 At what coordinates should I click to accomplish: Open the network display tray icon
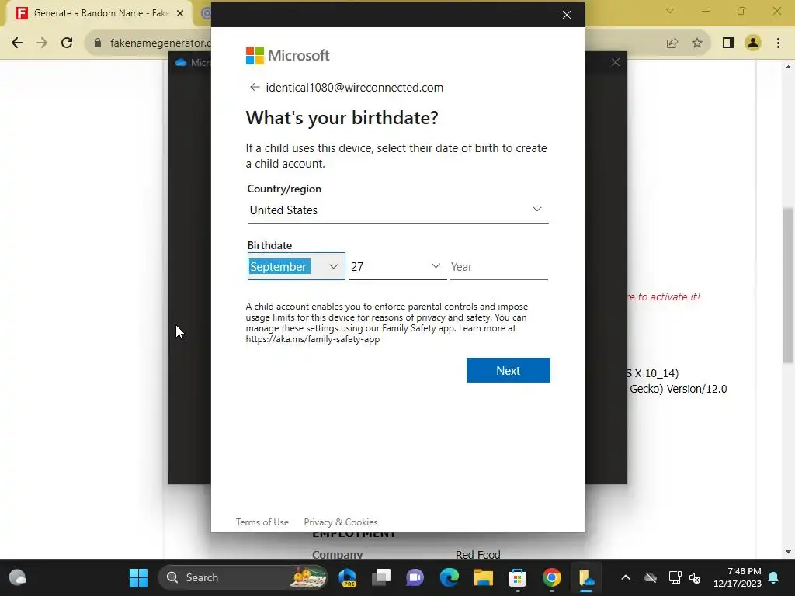[x=675, y=577]
